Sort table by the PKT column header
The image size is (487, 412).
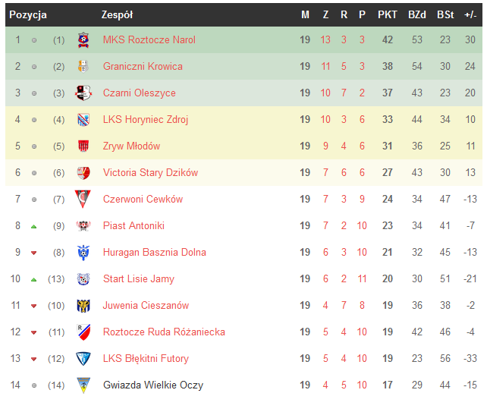point(388,14)
